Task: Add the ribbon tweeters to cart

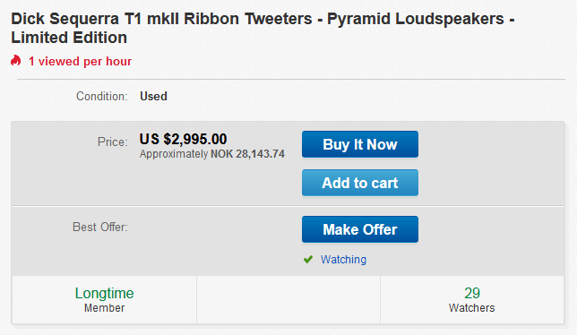Action: pos(360,183)
